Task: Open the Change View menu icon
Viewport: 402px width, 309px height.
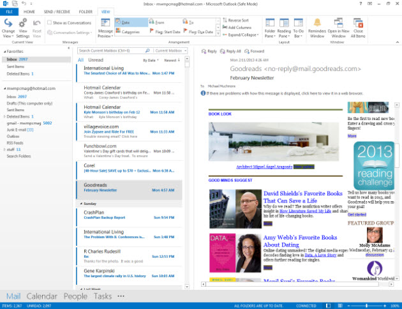Action: [x=8, y=23]
